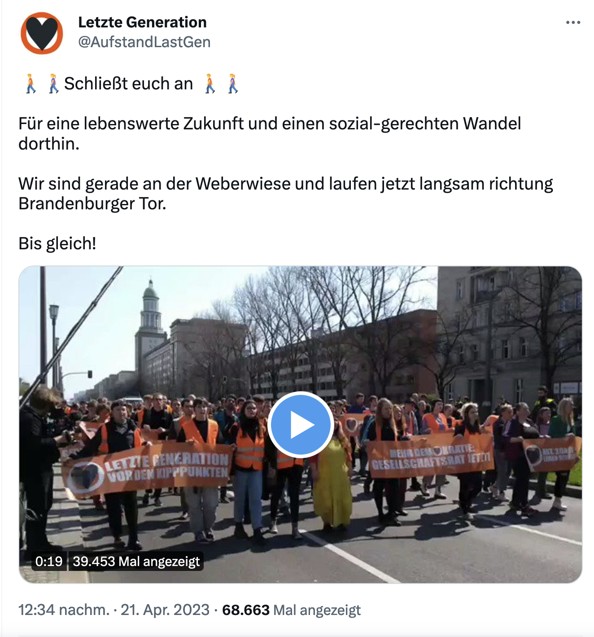Click the 'Bis gleich!' text line
The width and height of the screenshot is (594, 637).
[x=57, y=243]
